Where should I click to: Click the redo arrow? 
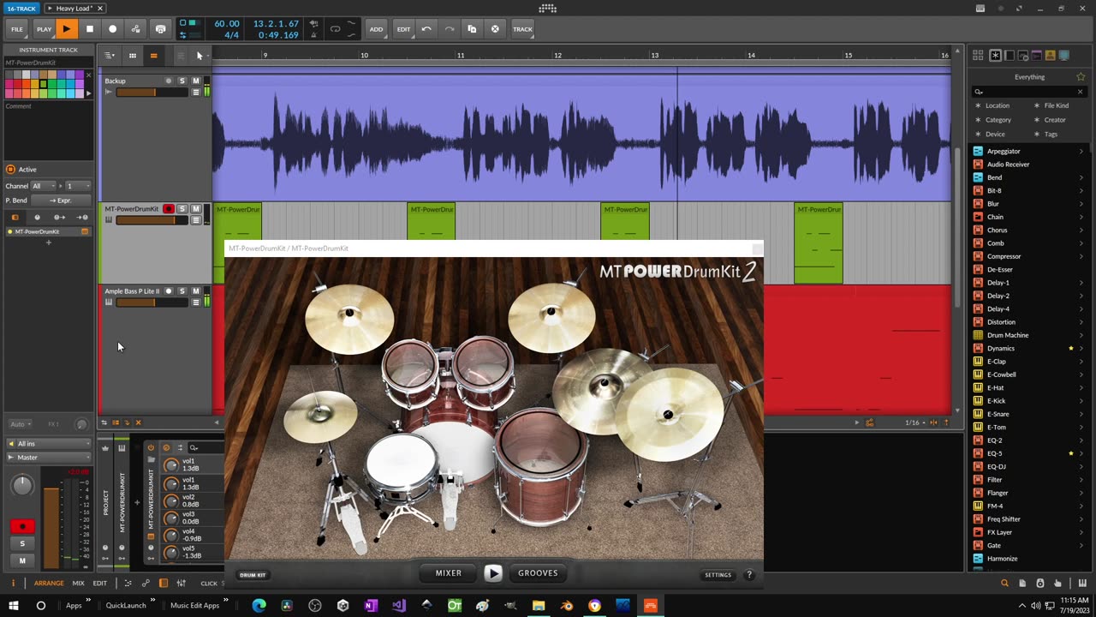pyautogui.click(x=449, y=29)
